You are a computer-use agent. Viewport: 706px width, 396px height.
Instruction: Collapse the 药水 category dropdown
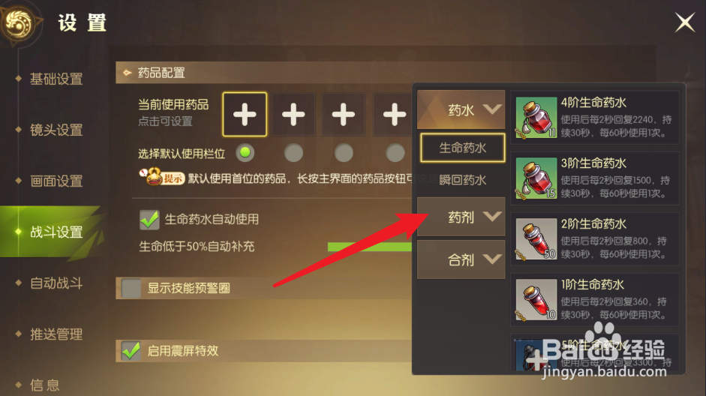click(x=461, y=109)
